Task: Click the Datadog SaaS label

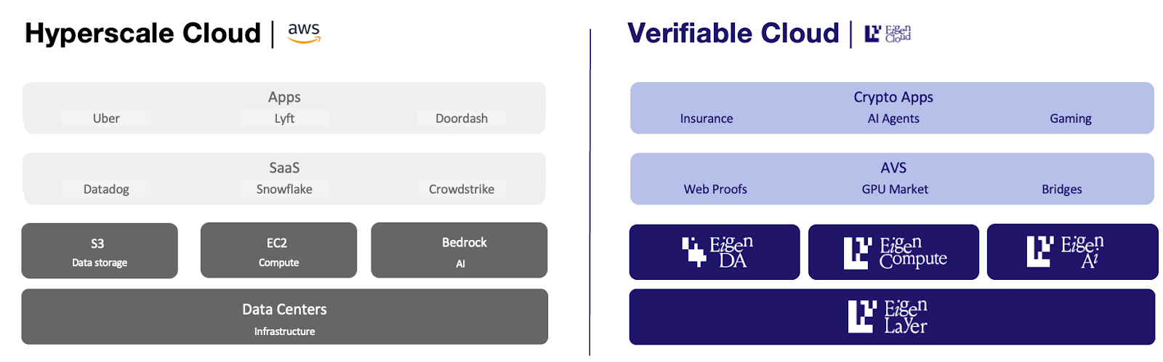Action: [x=106, y=189]
